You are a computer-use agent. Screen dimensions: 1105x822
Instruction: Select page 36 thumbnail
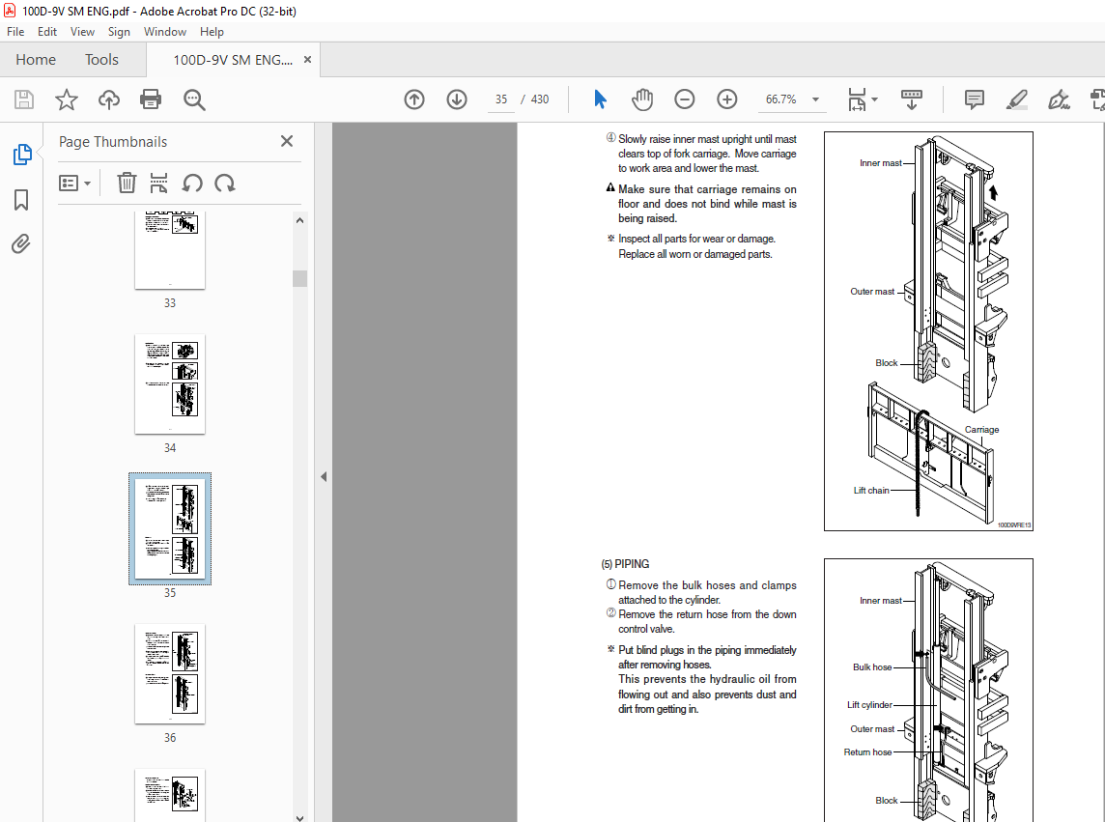pyautogui.click(x=170, y=674)
